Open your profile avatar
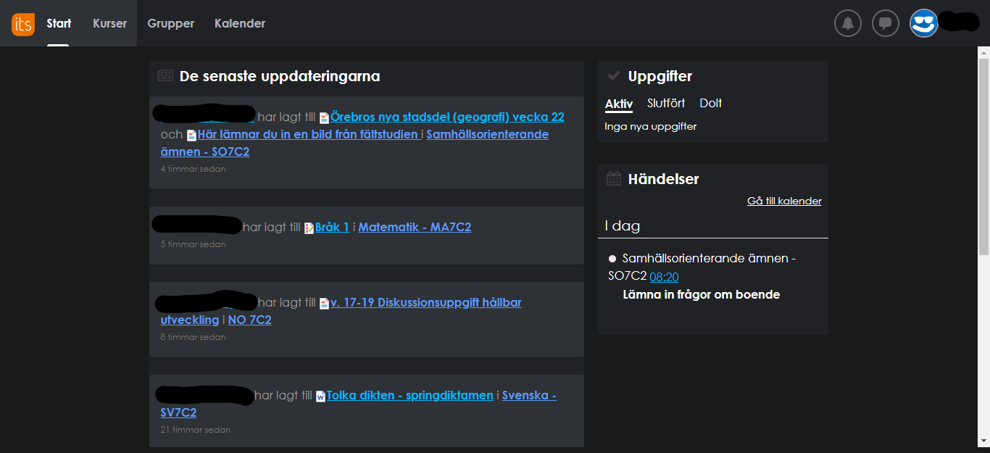 click(x=923, y=22)
